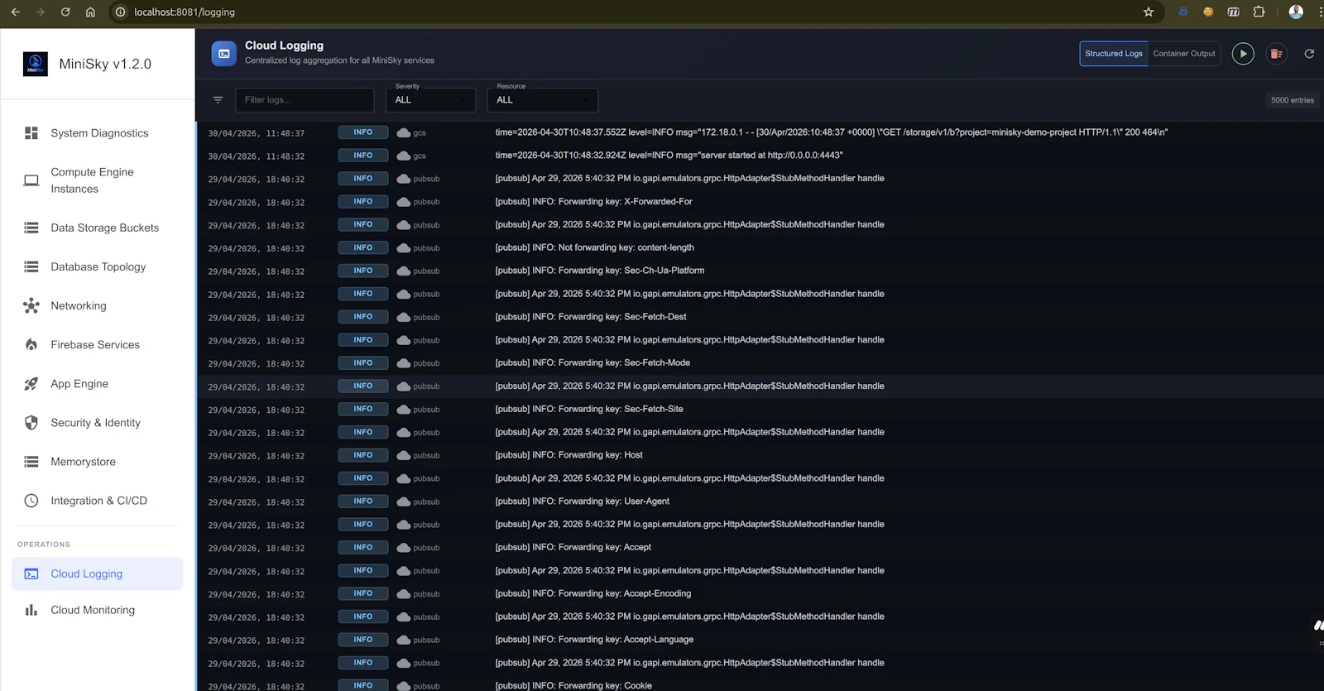Open the Resource dropdown
The height and width of the screenshot is (691, 1324).
[542, 99]
